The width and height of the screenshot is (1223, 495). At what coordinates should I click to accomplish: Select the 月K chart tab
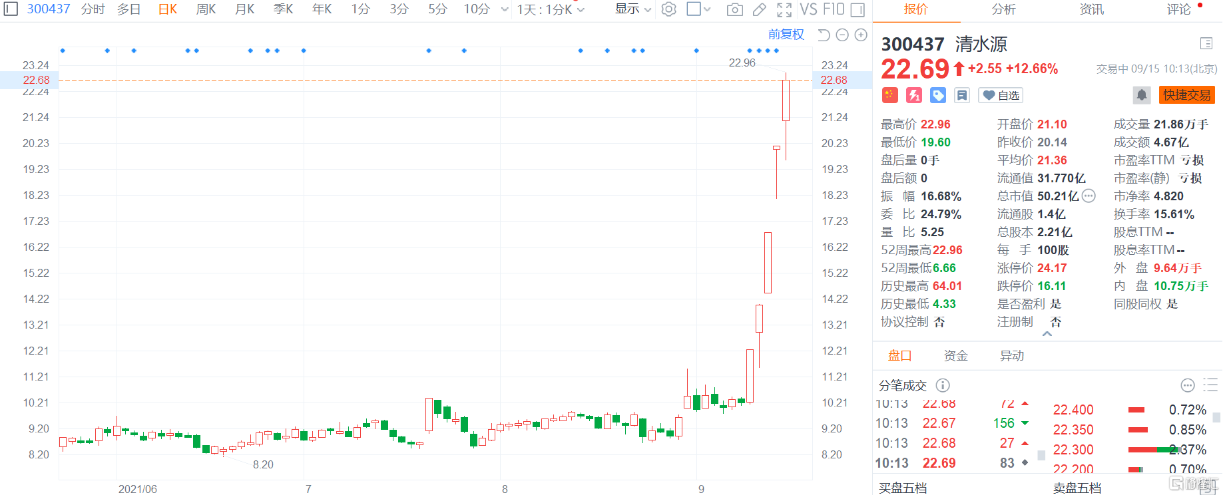coord(244,9)
